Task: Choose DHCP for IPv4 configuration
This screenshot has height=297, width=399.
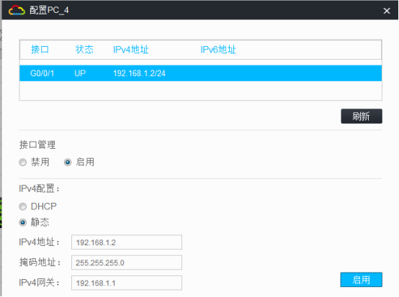Action: (22, 206)
